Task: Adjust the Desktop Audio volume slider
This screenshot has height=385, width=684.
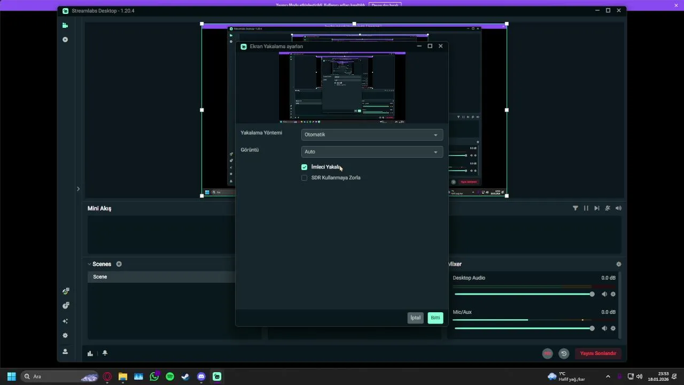Action: (x=524, y=294)
